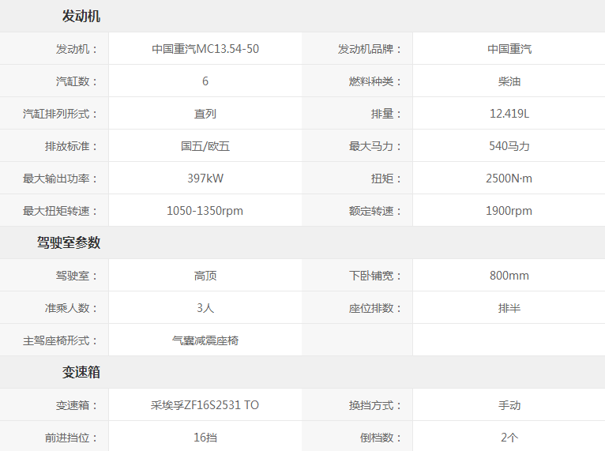
Task: Select the emission standard 国五/欧五
Action: coord(205,146)
